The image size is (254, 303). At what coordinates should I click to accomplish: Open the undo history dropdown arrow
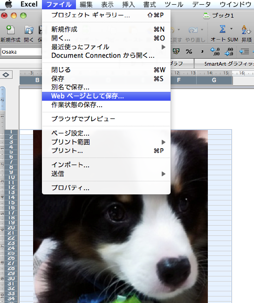click(178, 30)
